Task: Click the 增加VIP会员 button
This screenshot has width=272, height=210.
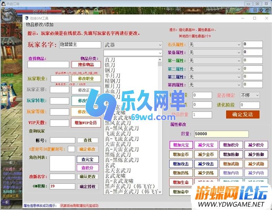Action: pyautogui.click(x=86, y=123)
